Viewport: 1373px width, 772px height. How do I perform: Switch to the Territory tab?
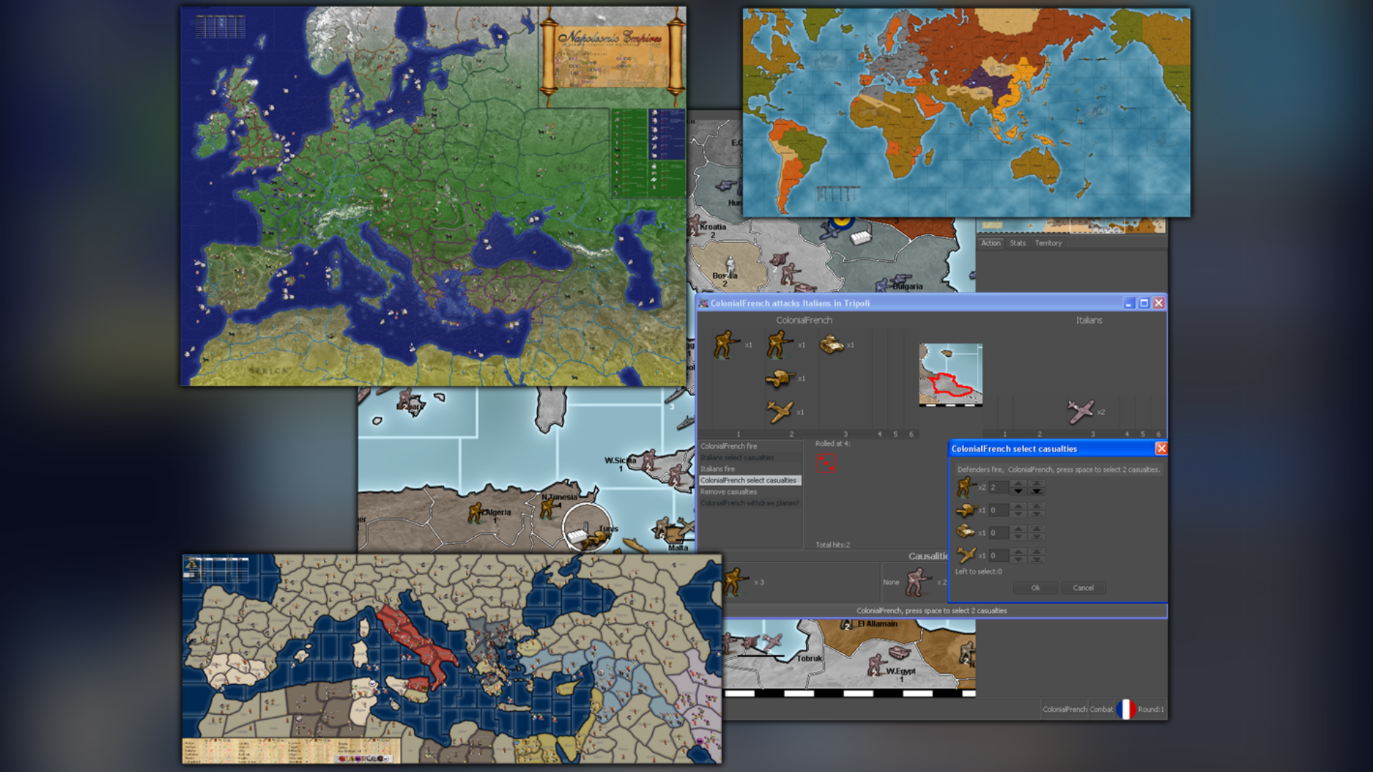pyautogui.click(x=1048, y=243)
